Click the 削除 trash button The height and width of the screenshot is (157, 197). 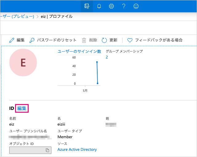click(90, 40)
